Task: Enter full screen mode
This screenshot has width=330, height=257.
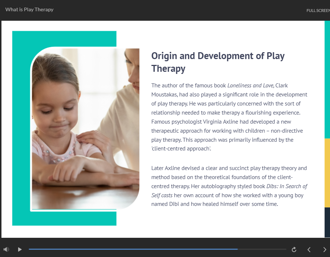Action: point(318,11)
